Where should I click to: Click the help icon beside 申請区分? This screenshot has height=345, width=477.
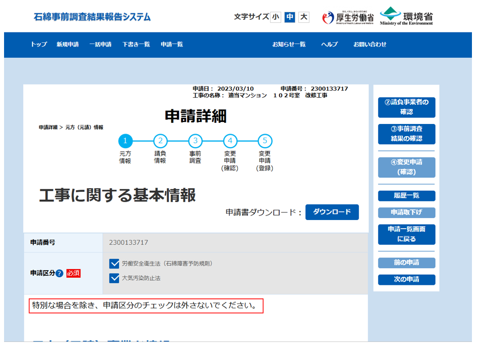[x=59, y=274]
